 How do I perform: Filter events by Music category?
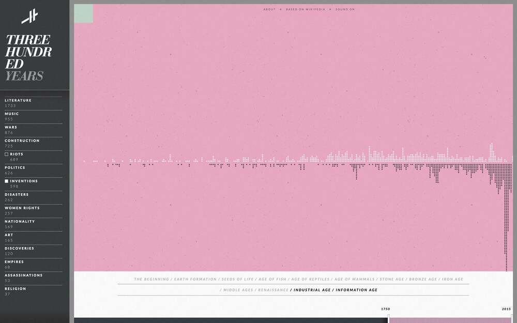(x=12, y=114)
